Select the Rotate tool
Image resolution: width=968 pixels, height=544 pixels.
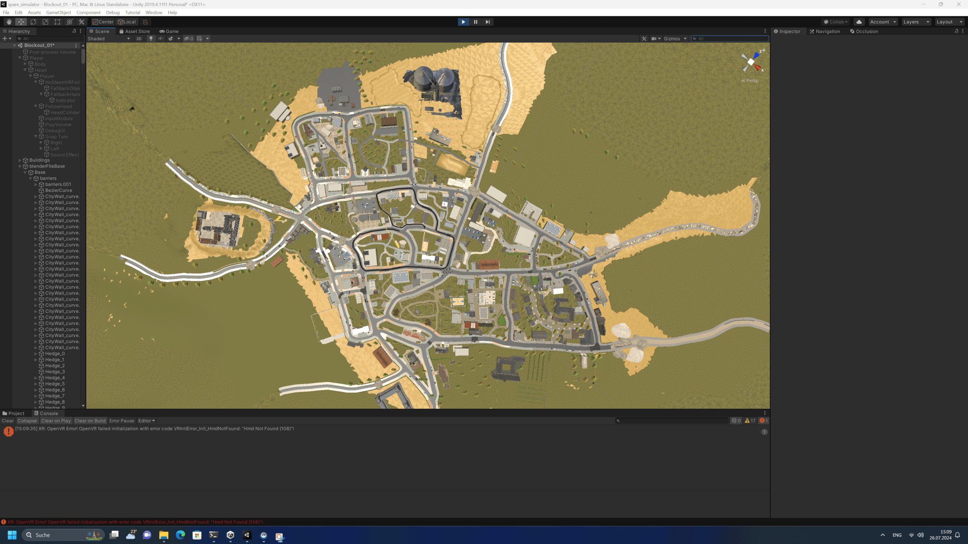[33, 22]
